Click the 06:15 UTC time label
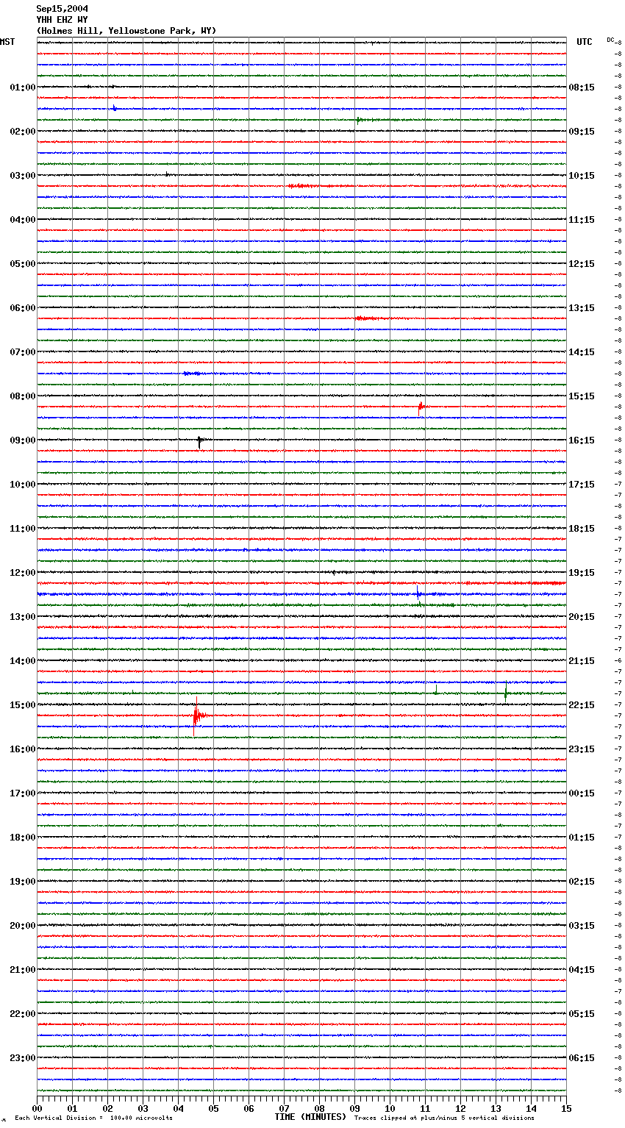The width and height of the screenshot is (625, 1128). [x=582, y=1058]
